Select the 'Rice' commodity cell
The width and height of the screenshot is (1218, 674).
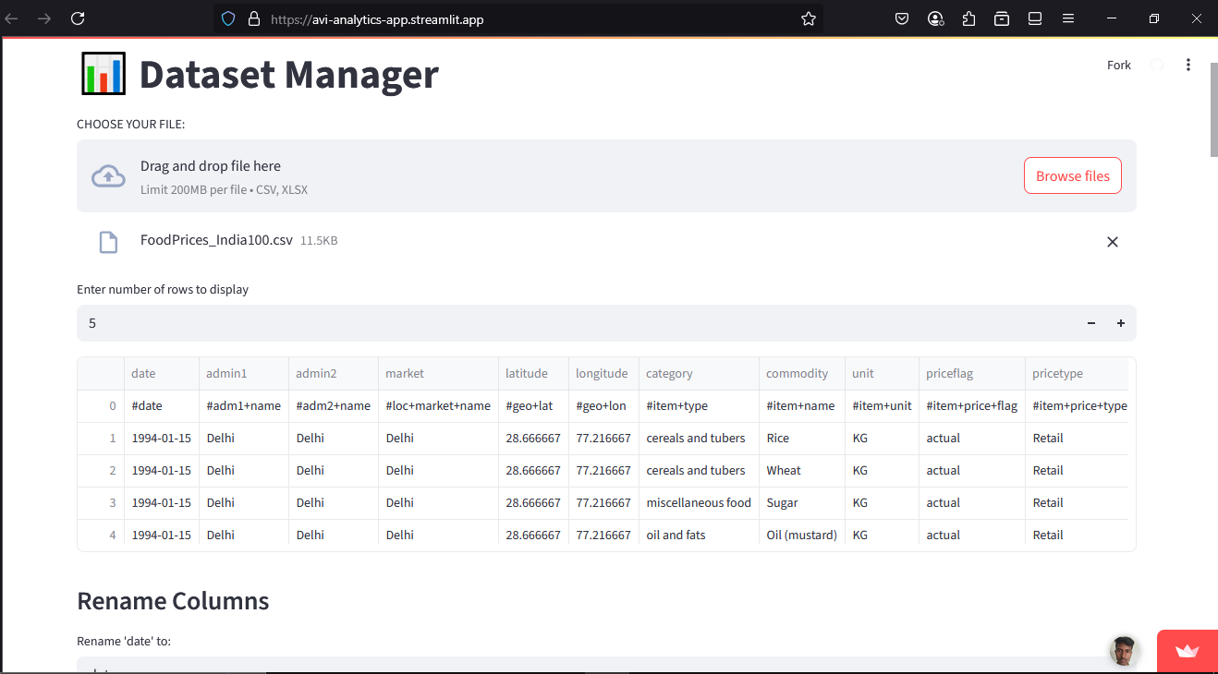[x=802, y=438]
